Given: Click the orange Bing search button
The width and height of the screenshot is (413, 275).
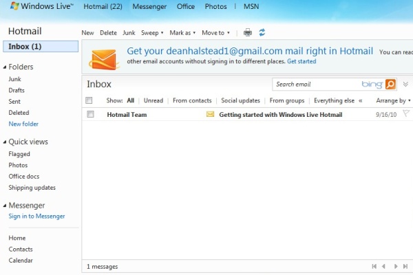Looking at the screenshot, I should pyautogui.click(x=390, y=84).
